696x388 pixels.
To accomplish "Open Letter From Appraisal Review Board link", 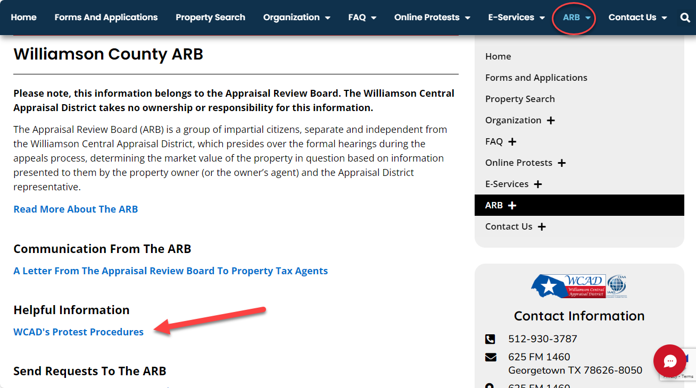I will pyautogui.click(x=171, y=271).
